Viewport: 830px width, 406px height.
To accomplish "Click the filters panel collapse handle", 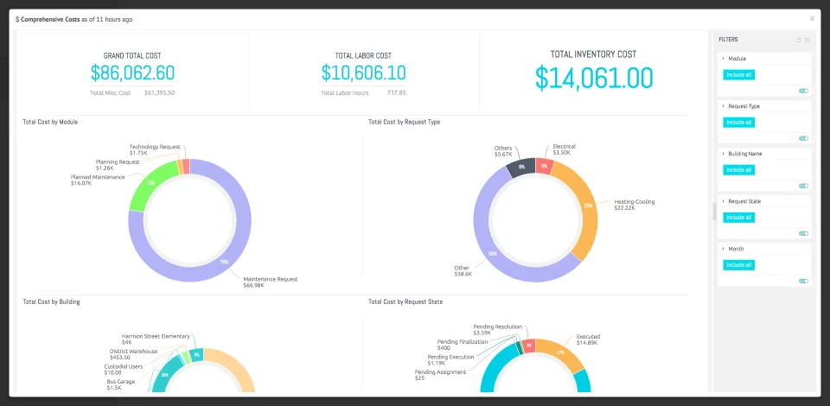I will (714, 212).
